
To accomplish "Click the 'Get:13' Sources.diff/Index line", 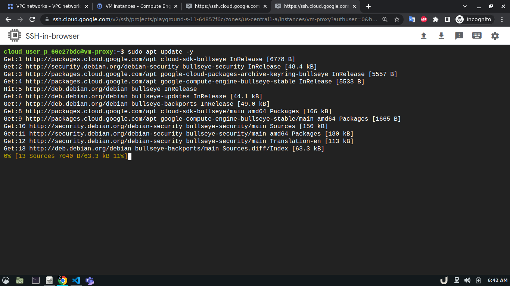I will (x=164, y=149).
